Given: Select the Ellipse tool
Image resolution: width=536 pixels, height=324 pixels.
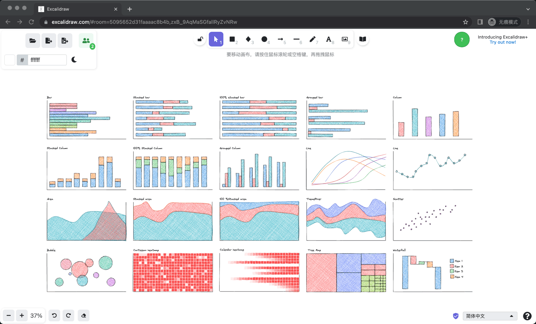Looking at the screenshot, I should click(x=264, y=39).
